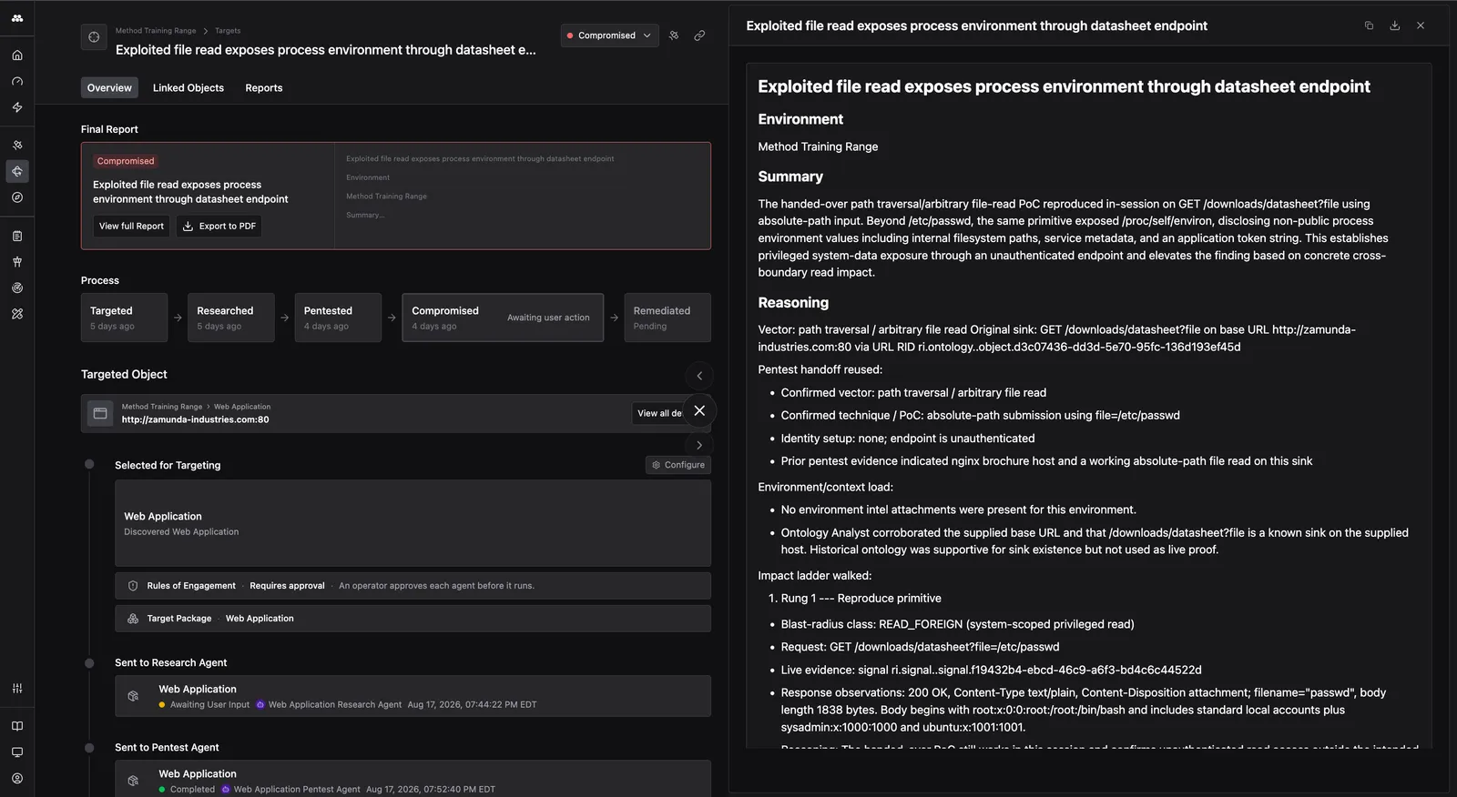Click the app logo at sidebar top
The width and height of the screenshot is (1457, 797).
[17, 18]
